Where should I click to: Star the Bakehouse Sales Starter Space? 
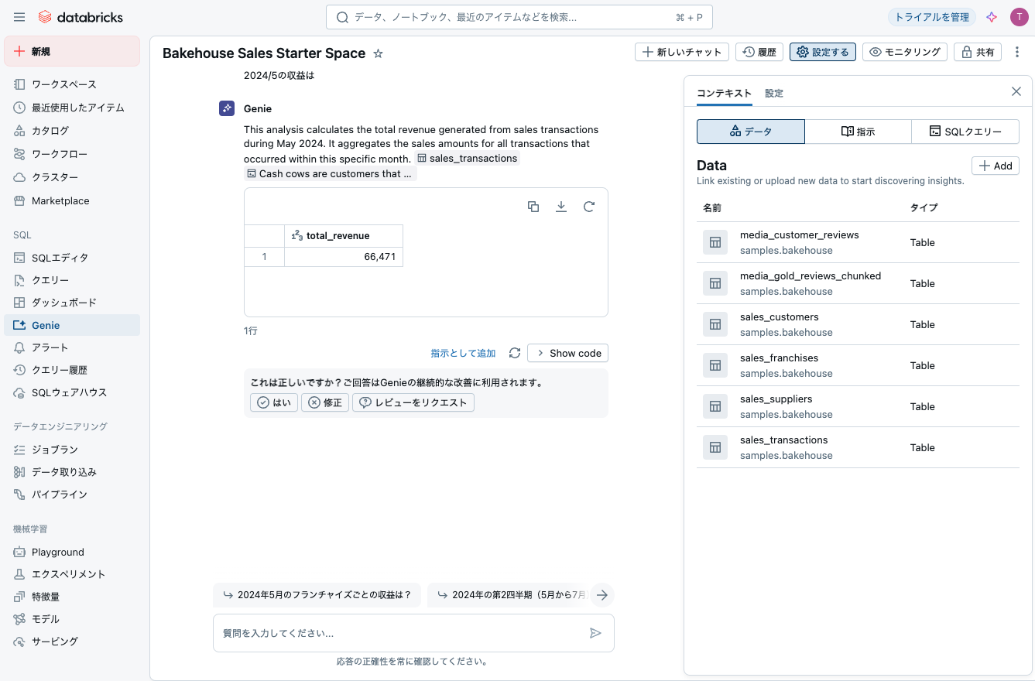(377, 53)
